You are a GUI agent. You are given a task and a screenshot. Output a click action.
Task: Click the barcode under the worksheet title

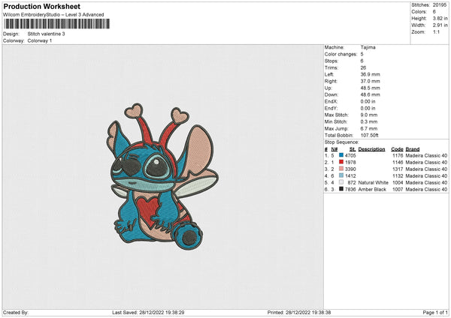[56, 24]
